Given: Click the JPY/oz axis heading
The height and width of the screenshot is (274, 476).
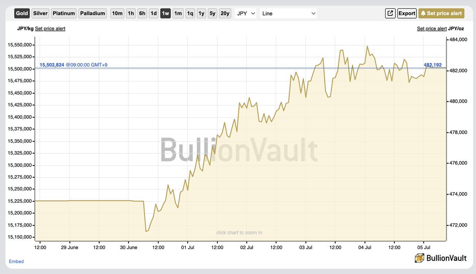Looking at the screenshot, I should click(456, 29).
